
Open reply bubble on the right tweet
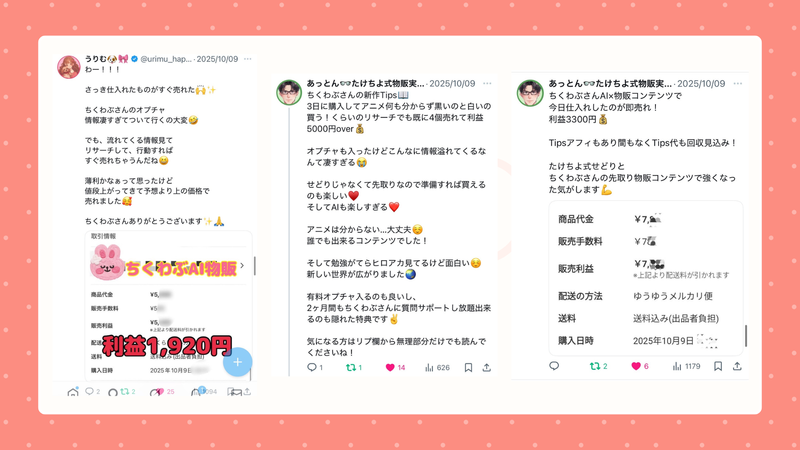click(554, 366)
